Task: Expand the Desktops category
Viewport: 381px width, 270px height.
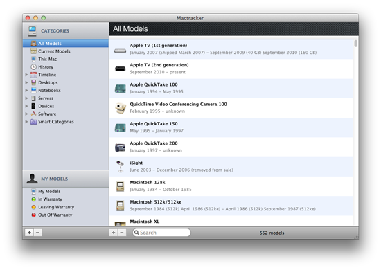Action: click(x=26, y=82)
